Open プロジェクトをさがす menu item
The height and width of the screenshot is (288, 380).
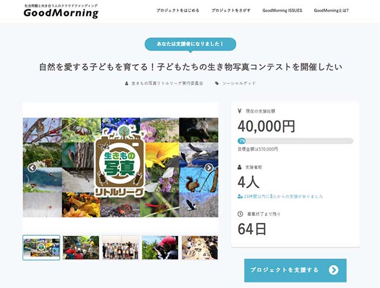tap(231, 11)
